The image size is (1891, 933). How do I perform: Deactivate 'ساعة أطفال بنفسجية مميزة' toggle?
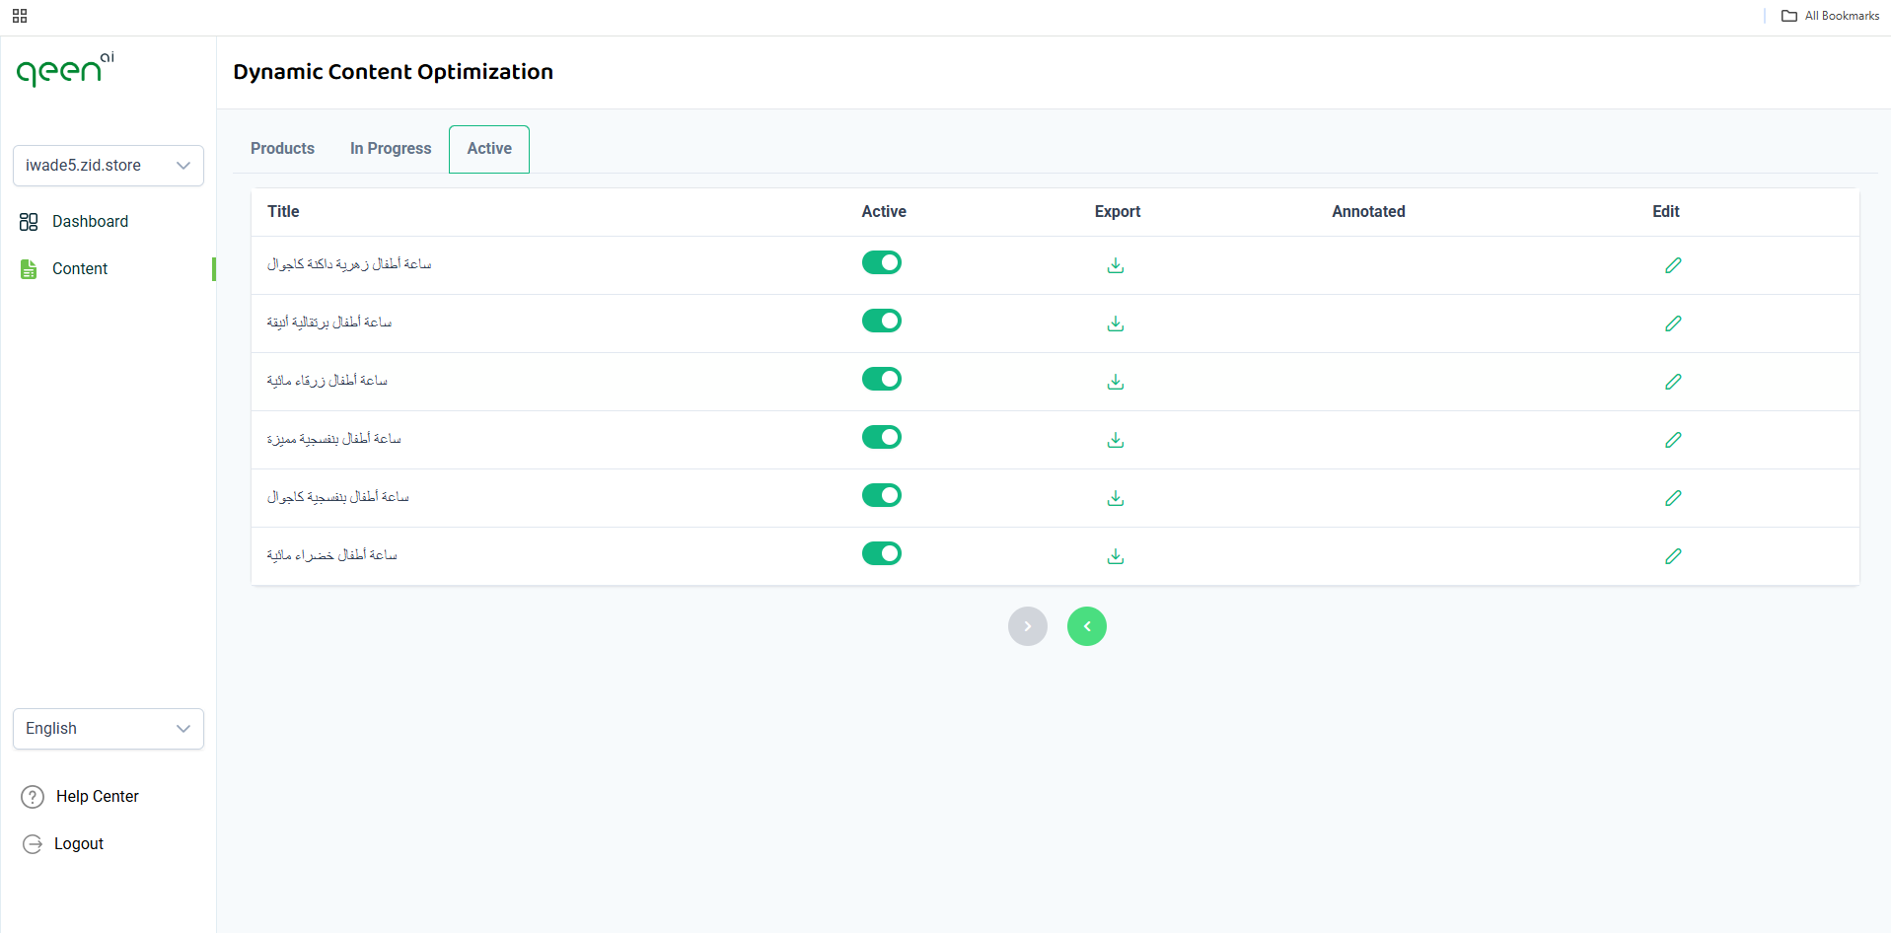tap(882, 437)
